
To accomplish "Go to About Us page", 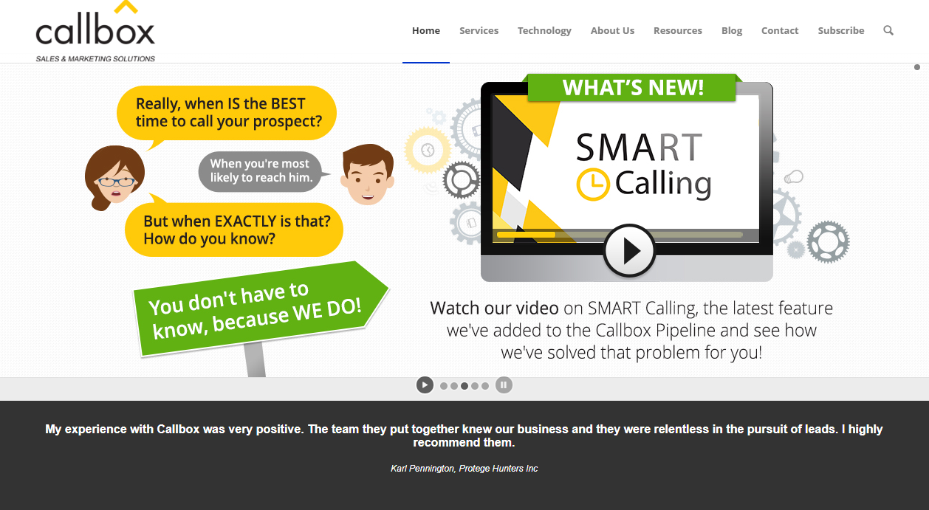I will [612, 30].
